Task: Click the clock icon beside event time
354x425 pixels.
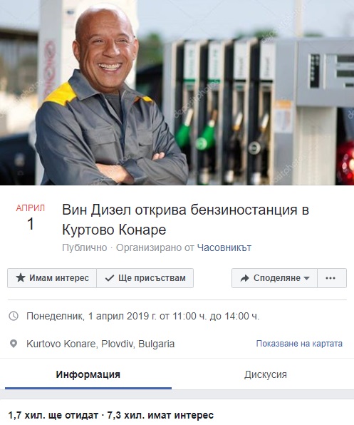Action: pos(14,316)
